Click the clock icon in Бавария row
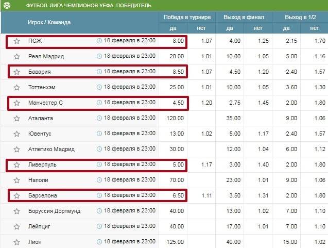The image size is (328, 248). 99,72
